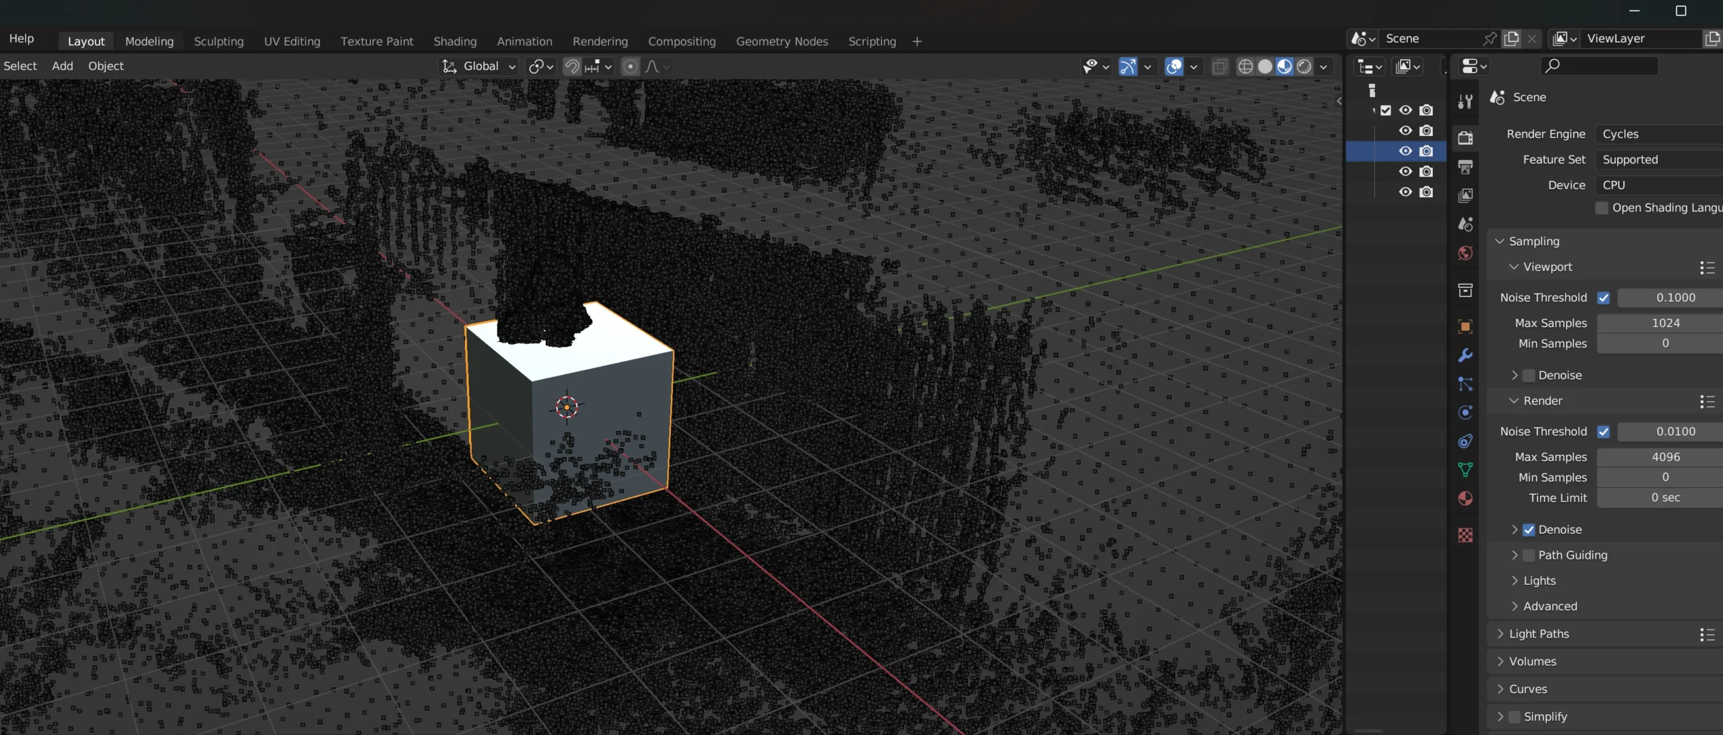This screenshot has height=735, width=1723.
Task: Switch viewport to Wireframe shading
Action: point(1246,67)
